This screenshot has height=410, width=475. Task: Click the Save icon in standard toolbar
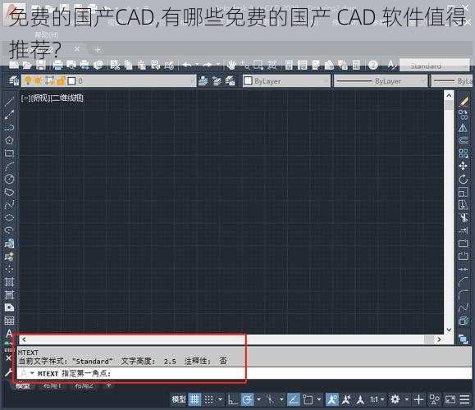point(41,65)
